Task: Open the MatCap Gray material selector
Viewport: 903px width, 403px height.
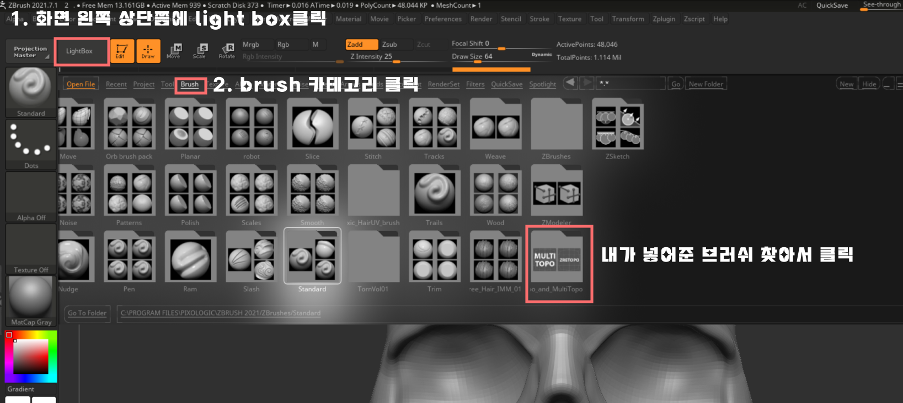Action: 30,301
